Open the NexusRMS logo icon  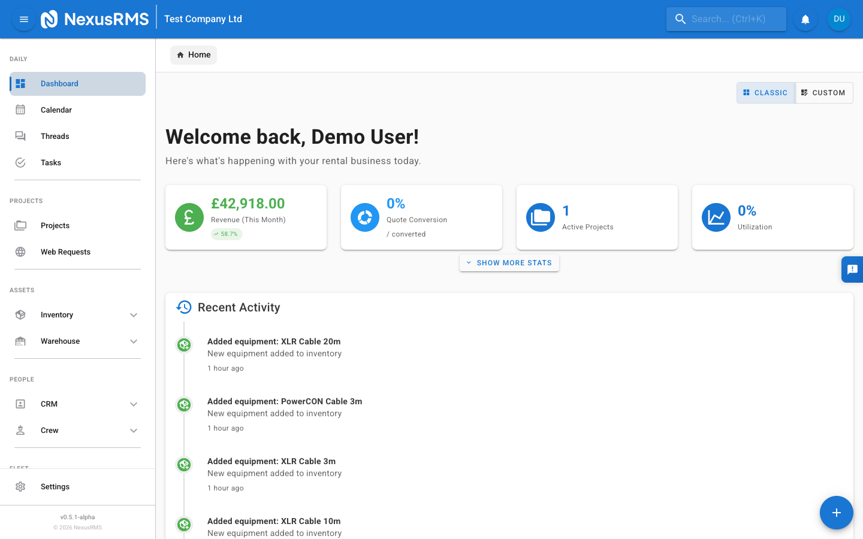(50, 19)
